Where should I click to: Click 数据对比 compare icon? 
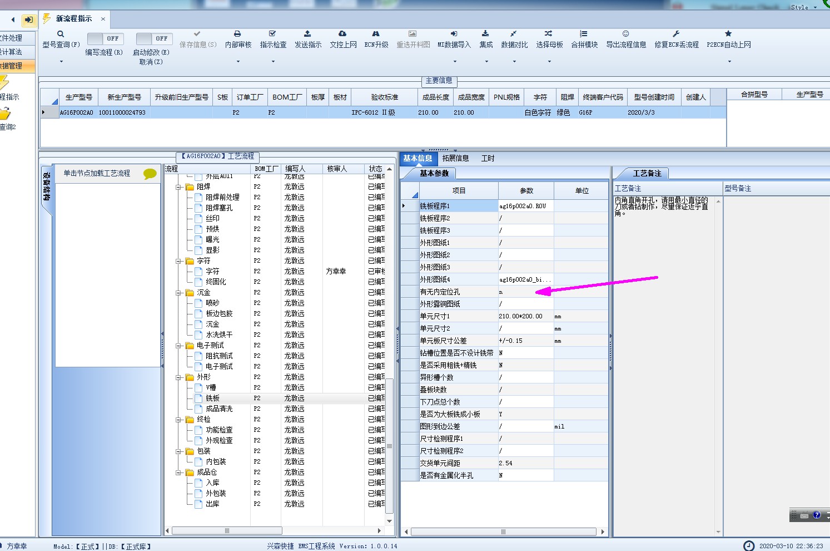(x=514, y=34)
